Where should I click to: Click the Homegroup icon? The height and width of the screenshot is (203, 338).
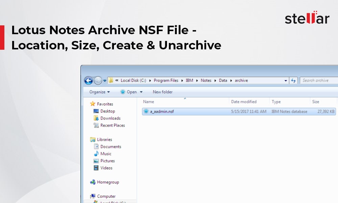(x=92, y=182)
